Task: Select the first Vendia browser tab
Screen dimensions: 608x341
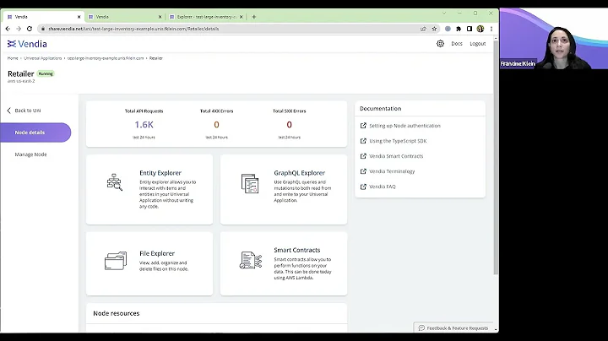Action: click(43, 17)
